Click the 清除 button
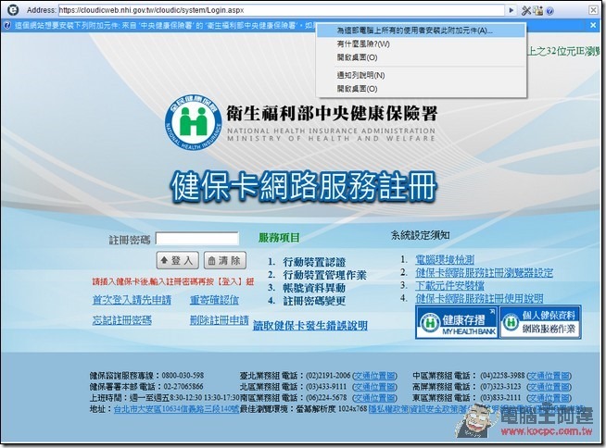Viewport: 606px width, 448px height. 225,260
